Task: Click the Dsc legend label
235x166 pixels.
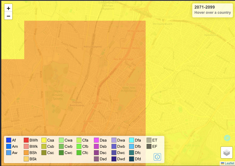Action: tap(103, 153)
